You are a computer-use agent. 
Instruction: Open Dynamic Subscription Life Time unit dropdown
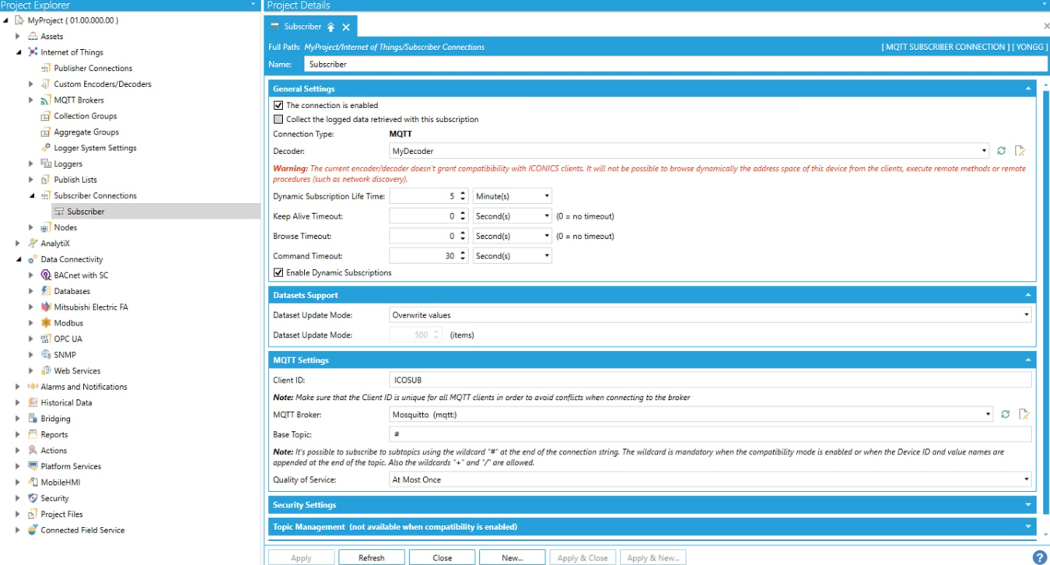coord(547,197)
